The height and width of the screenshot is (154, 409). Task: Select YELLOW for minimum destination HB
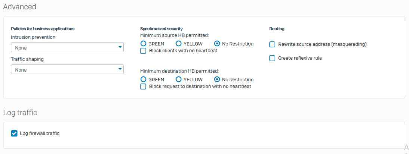179,79
